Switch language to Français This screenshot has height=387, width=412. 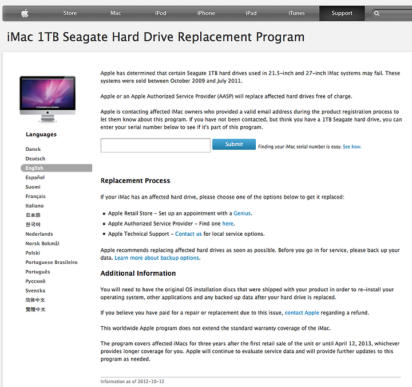(35, 197)
